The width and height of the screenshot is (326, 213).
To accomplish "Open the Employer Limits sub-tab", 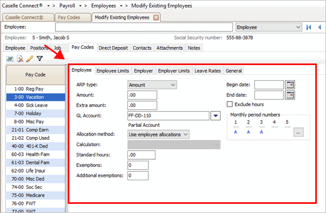I will pos(174,71).
